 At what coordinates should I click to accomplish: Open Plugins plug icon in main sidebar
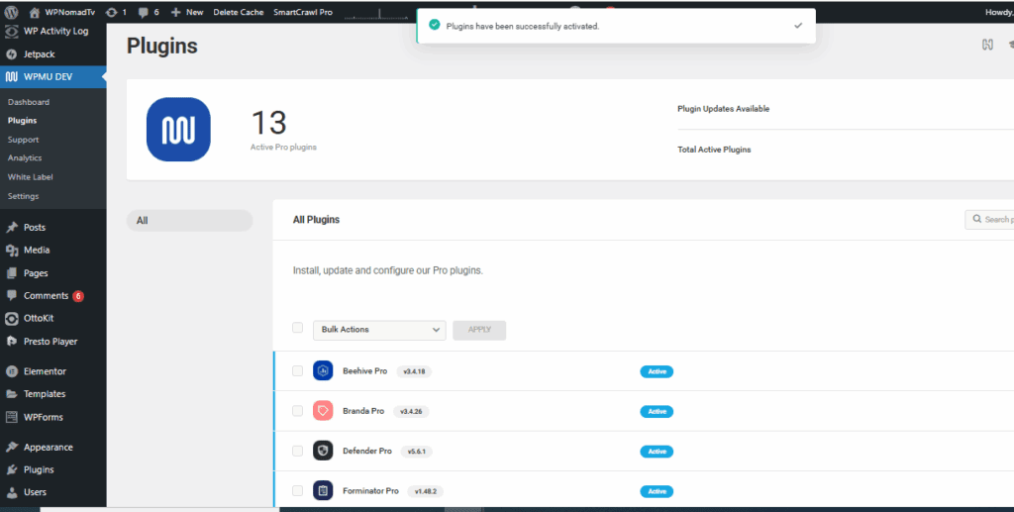[12, 469]
